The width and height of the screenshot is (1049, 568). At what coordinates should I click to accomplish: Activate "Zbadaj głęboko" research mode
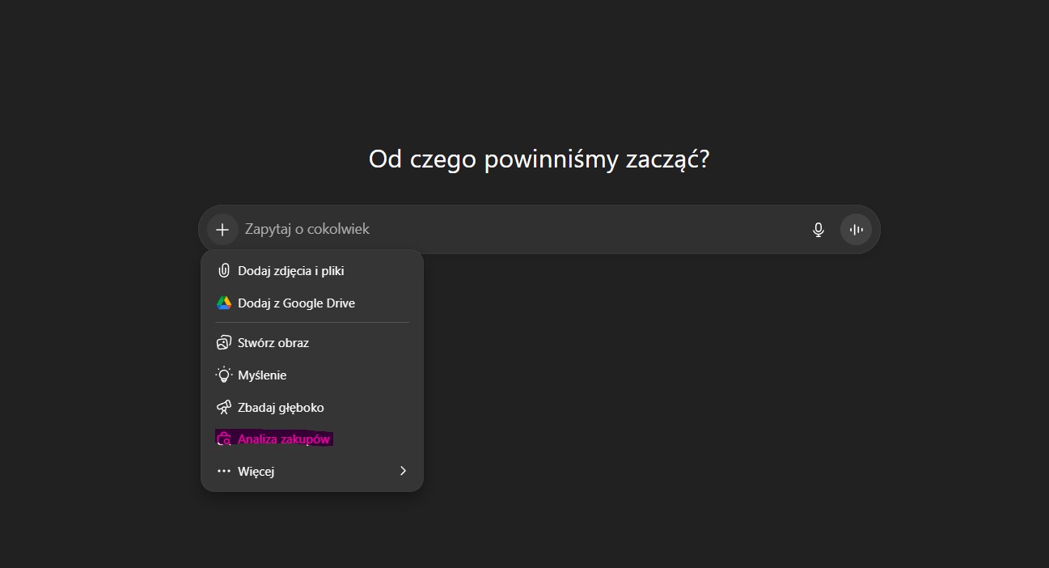[281, 408]
